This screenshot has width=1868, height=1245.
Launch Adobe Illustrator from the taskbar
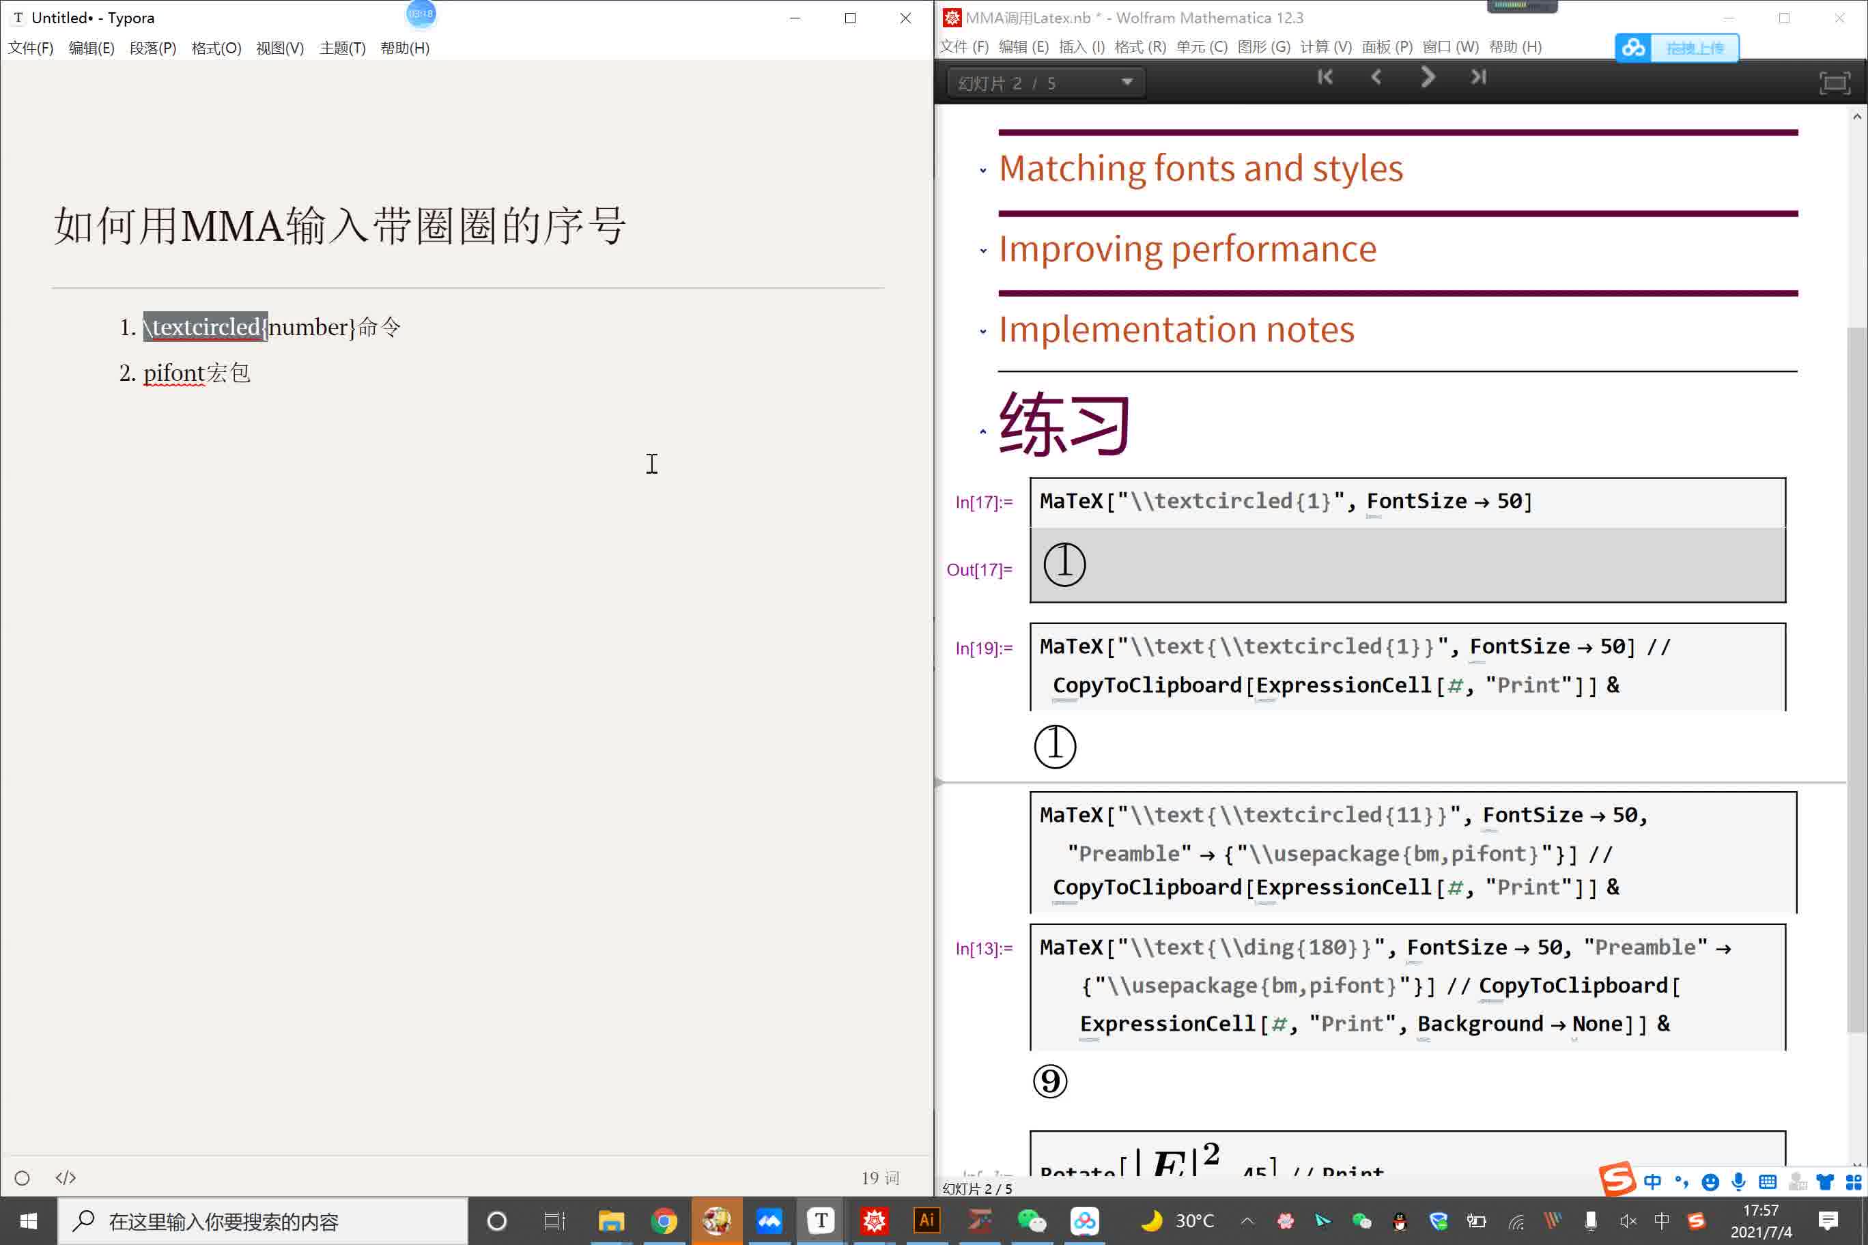tap(926, 1220)
